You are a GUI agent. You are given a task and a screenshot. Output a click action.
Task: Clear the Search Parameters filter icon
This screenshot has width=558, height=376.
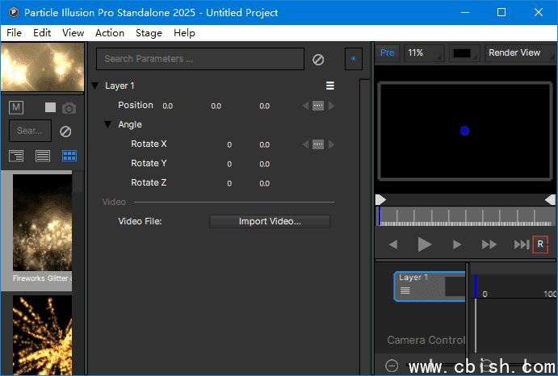318,60
